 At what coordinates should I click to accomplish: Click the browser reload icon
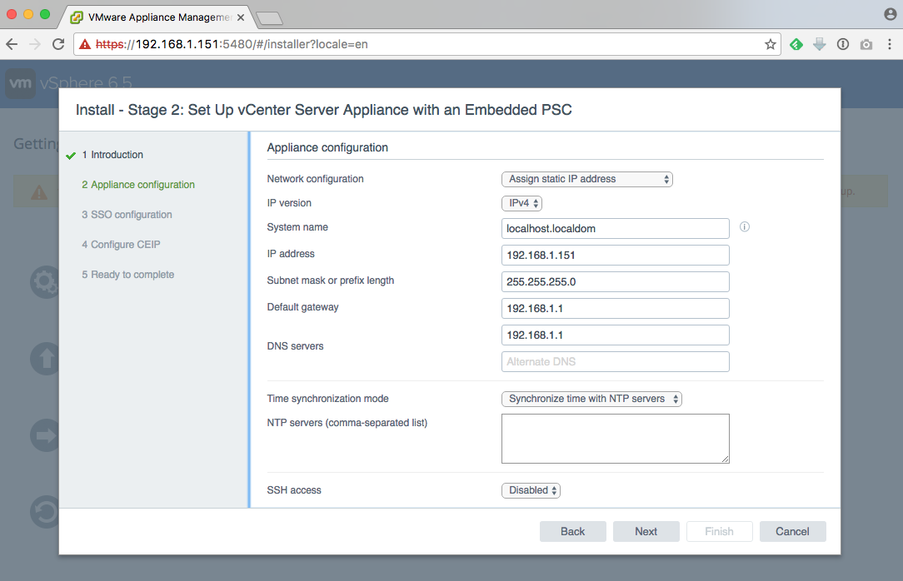click(58, 44)
